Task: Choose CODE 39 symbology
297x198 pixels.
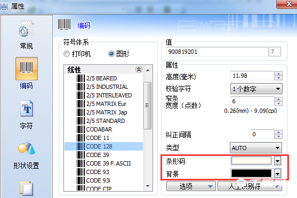Action: coord(98,155)
